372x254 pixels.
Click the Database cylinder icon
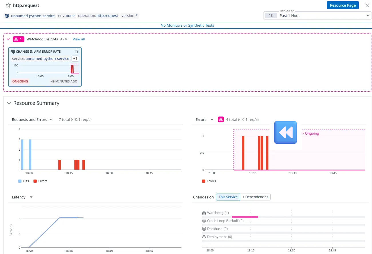[x=204, y=229]
